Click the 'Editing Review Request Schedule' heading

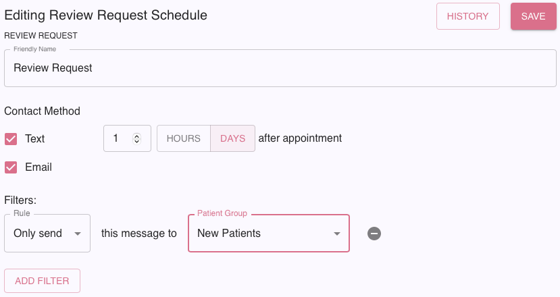(x=106, y=15)
